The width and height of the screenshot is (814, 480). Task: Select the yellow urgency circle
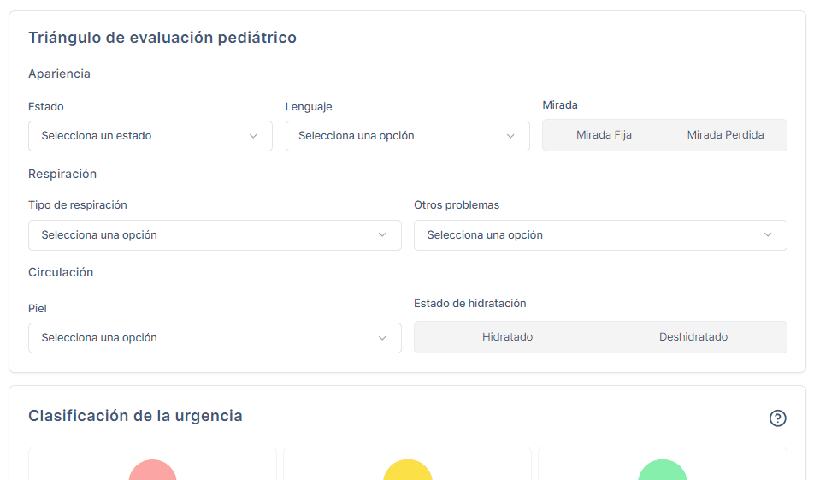click(408, 471)
